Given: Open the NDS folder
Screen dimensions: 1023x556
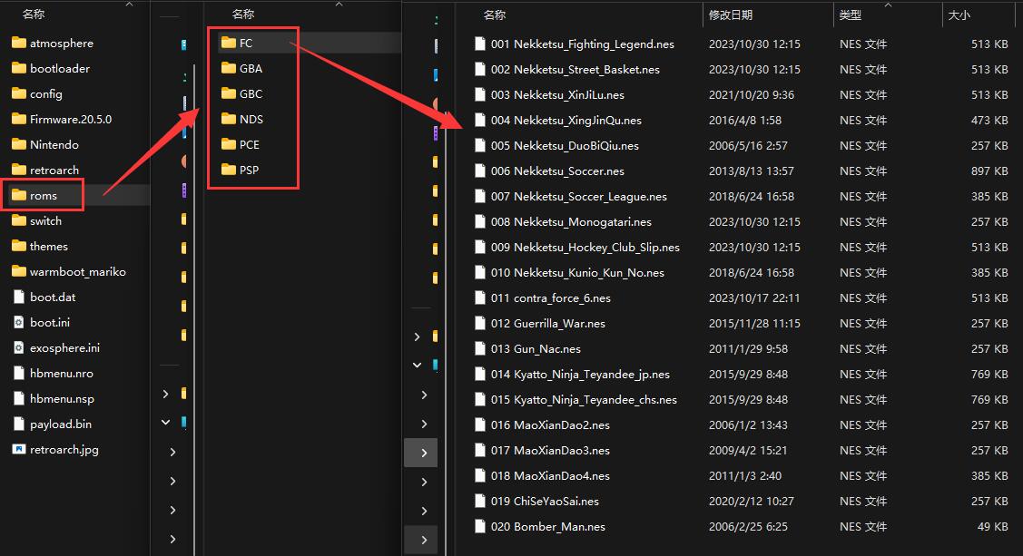Looking at the screenshot, I should point(251,119).
